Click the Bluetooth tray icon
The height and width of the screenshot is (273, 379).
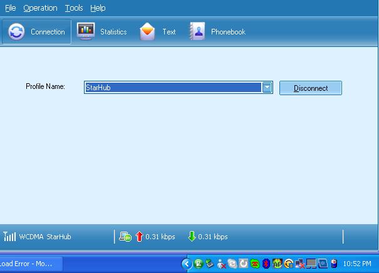tap(266, 264)
